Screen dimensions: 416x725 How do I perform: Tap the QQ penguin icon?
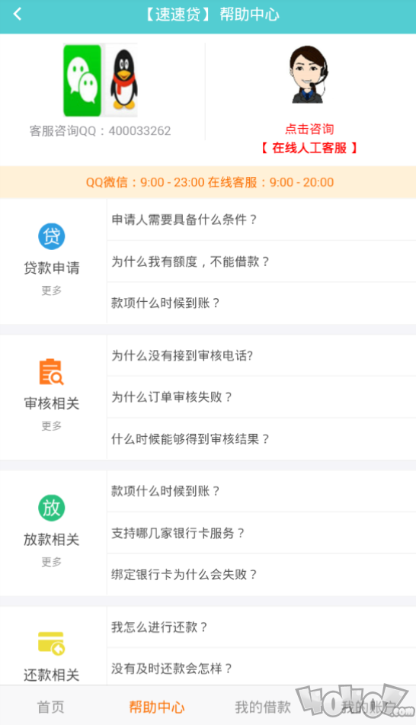coord(123,79)
